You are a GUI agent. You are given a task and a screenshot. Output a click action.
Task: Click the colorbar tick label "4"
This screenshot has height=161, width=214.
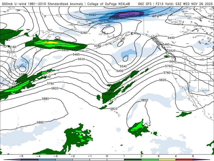(176, 156)
